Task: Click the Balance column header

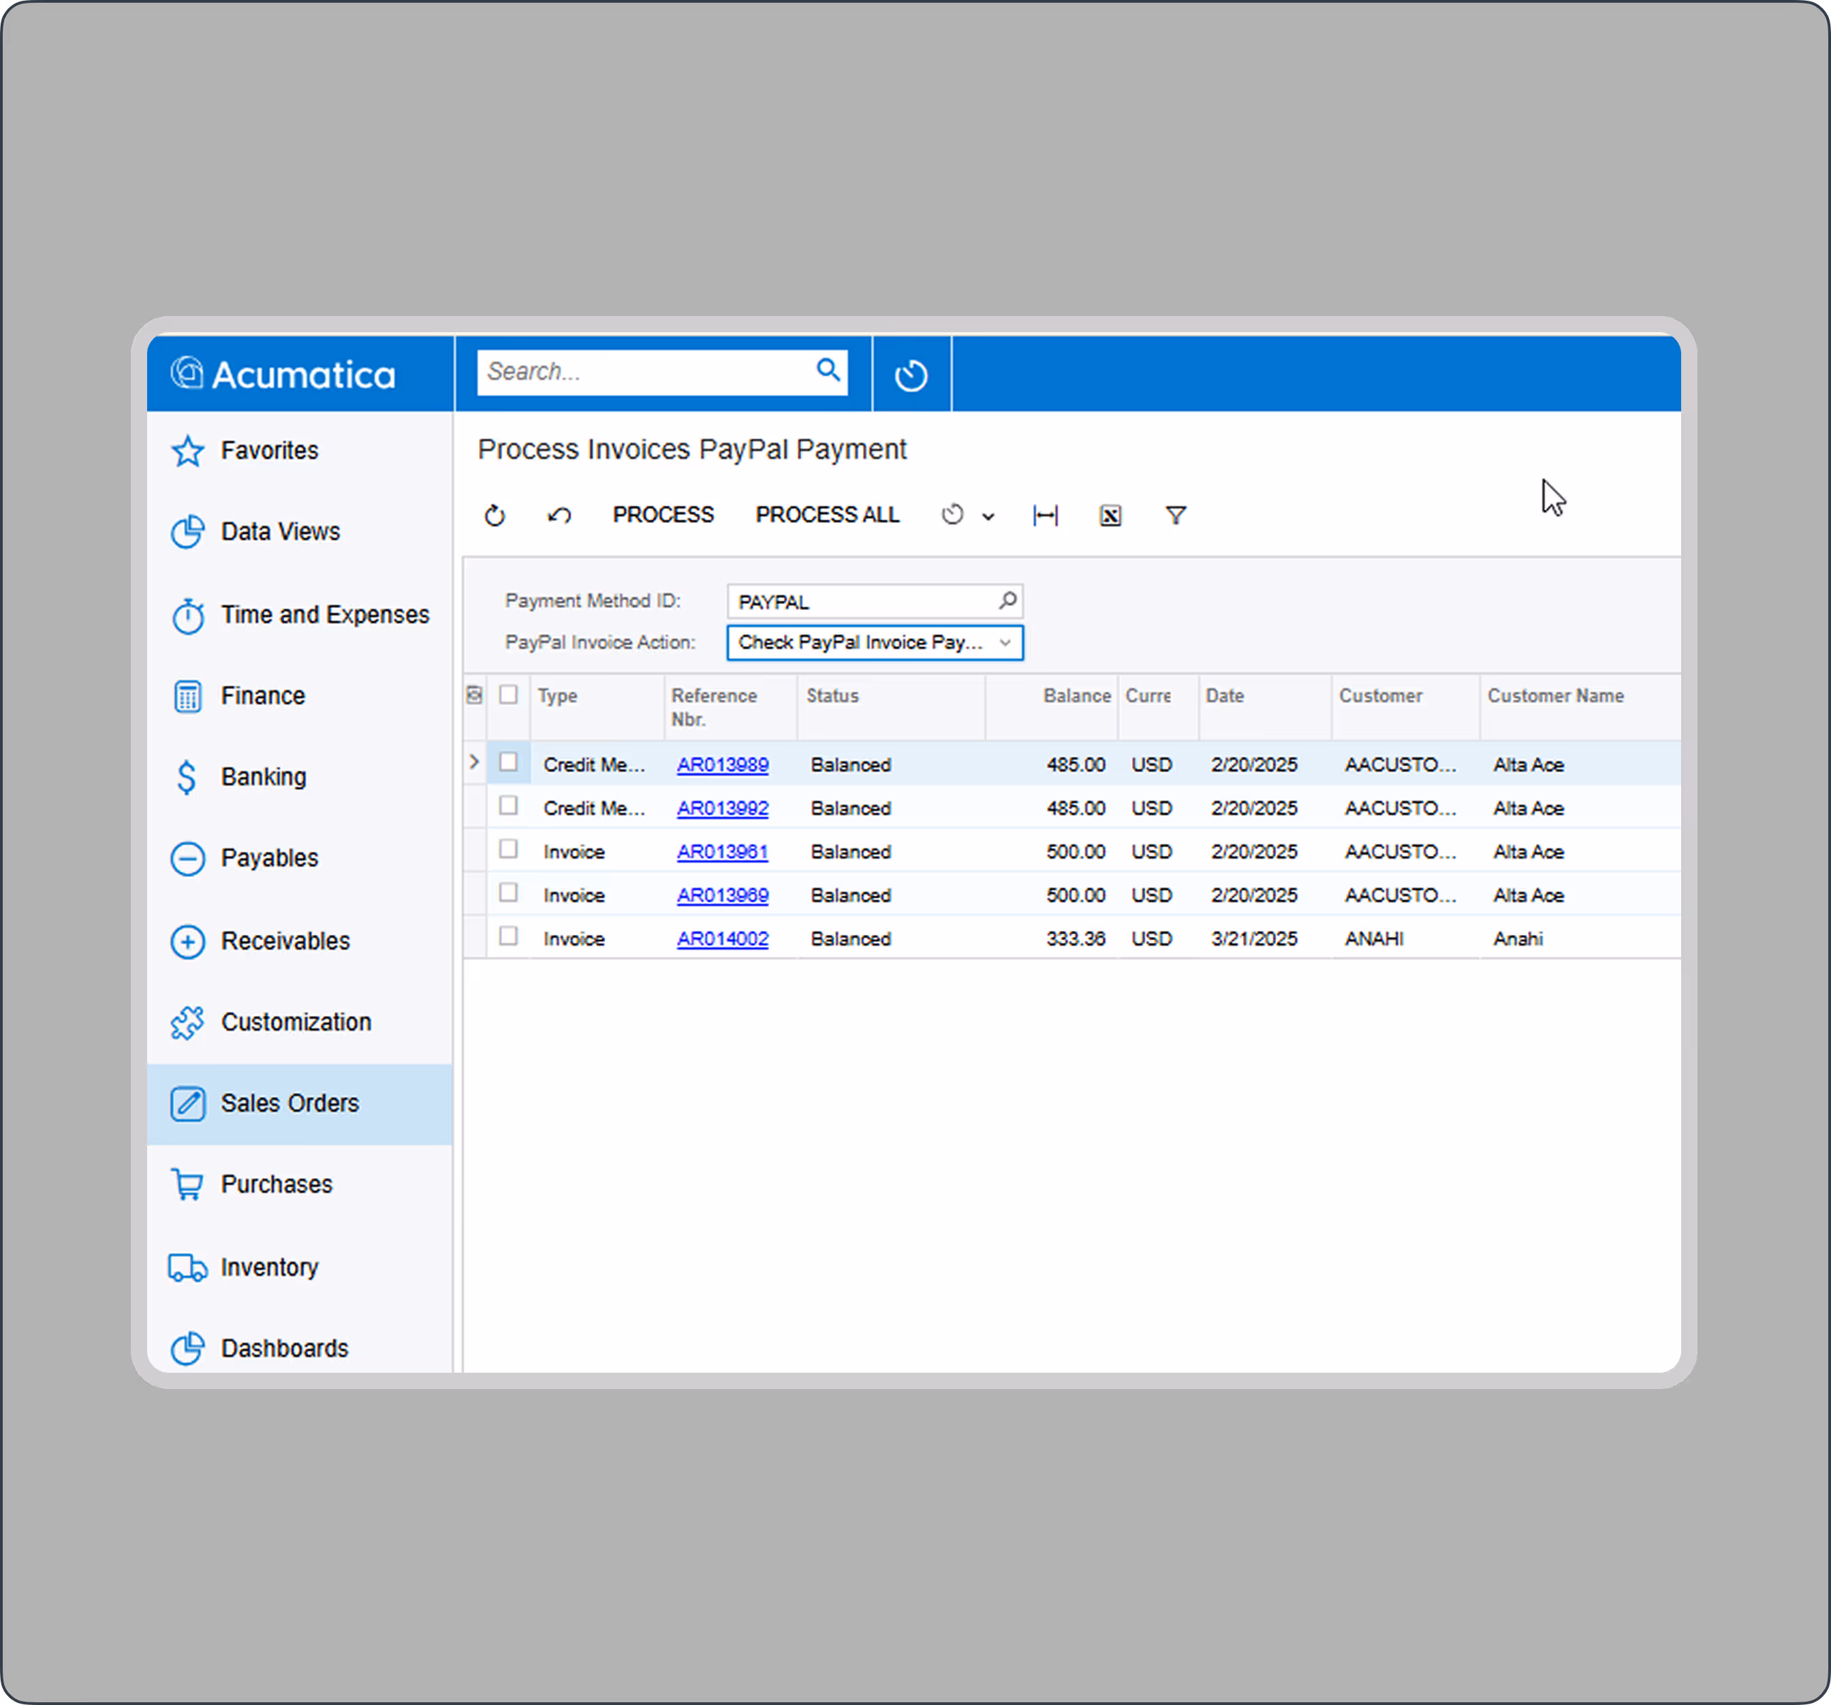Action: pyautogui.click(x=1076, y=696)
